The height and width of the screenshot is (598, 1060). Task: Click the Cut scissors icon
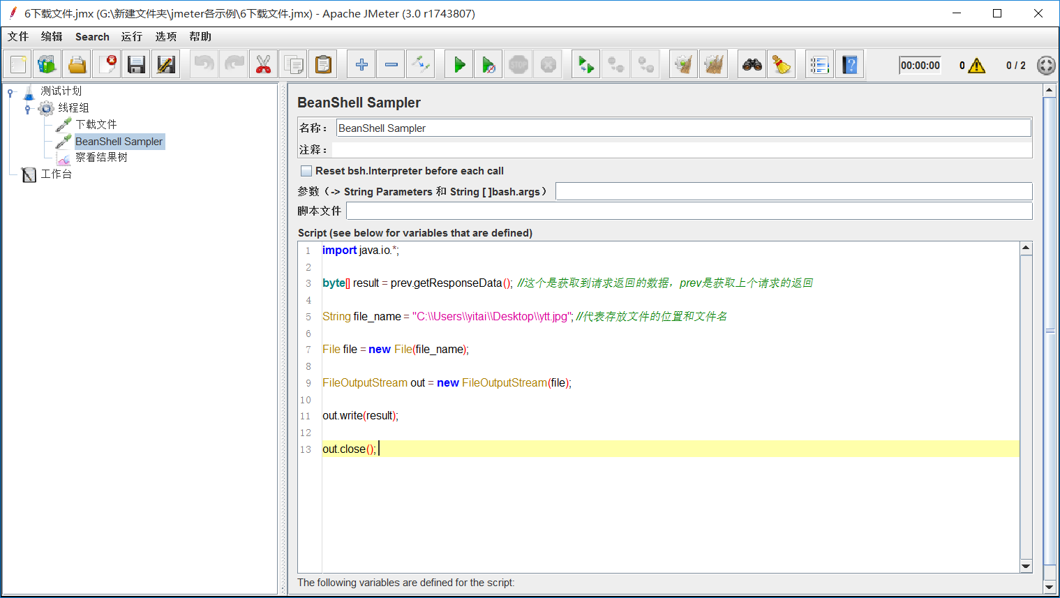click(263, 65)
